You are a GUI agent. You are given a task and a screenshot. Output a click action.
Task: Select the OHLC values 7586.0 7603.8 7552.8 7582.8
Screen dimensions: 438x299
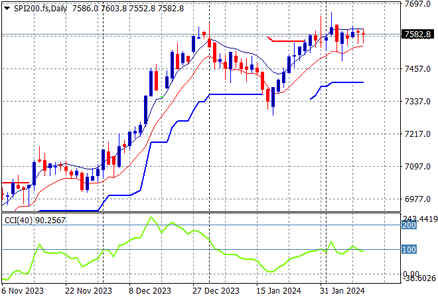(128, 9)
